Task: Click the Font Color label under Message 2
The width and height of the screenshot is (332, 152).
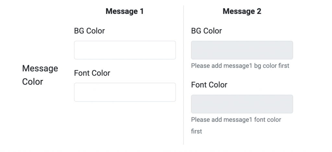Action: click(209, 85)
